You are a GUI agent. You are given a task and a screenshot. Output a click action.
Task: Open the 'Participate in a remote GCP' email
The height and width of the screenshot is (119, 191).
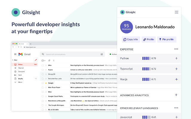click(x=78, y=96)
